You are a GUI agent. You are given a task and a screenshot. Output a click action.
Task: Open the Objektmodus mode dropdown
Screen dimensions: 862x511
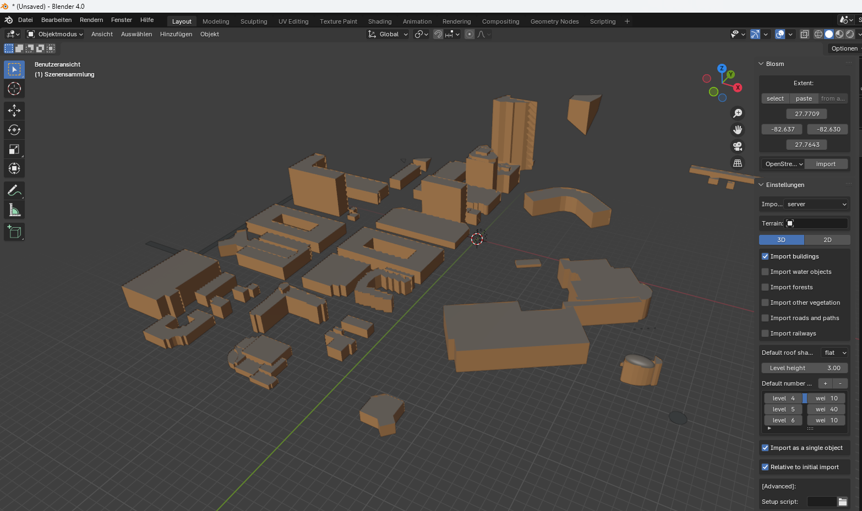(x=55, y=34)
